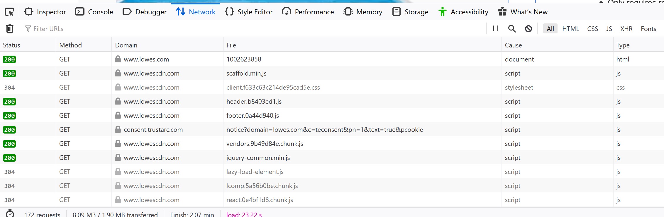Filter requests by HTML
Viewport: 664px width, 217px height.
pos(571,29)
